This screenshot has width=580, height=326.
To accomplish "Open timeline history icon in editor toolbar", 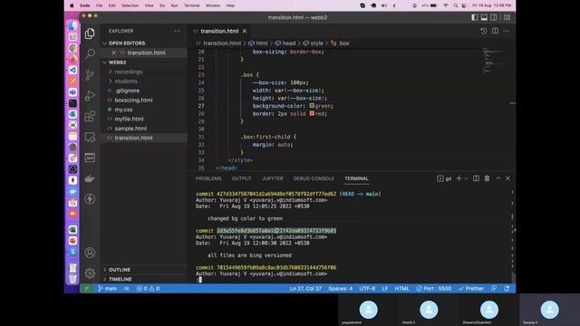I will pos(483,31).
